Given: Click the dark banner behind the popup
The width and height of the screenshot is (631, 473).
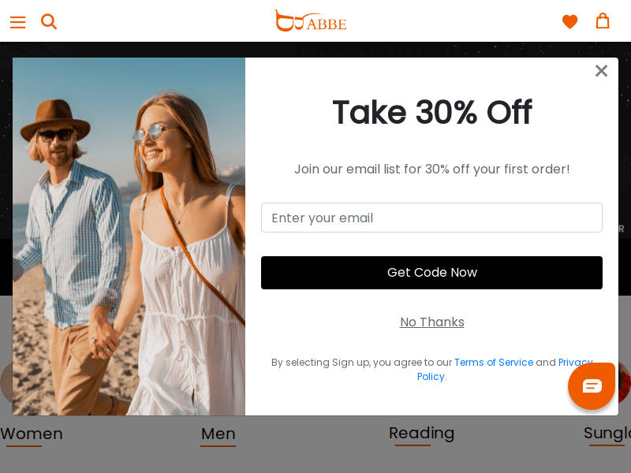Looking at the screenshot, I should coord(315,50).
